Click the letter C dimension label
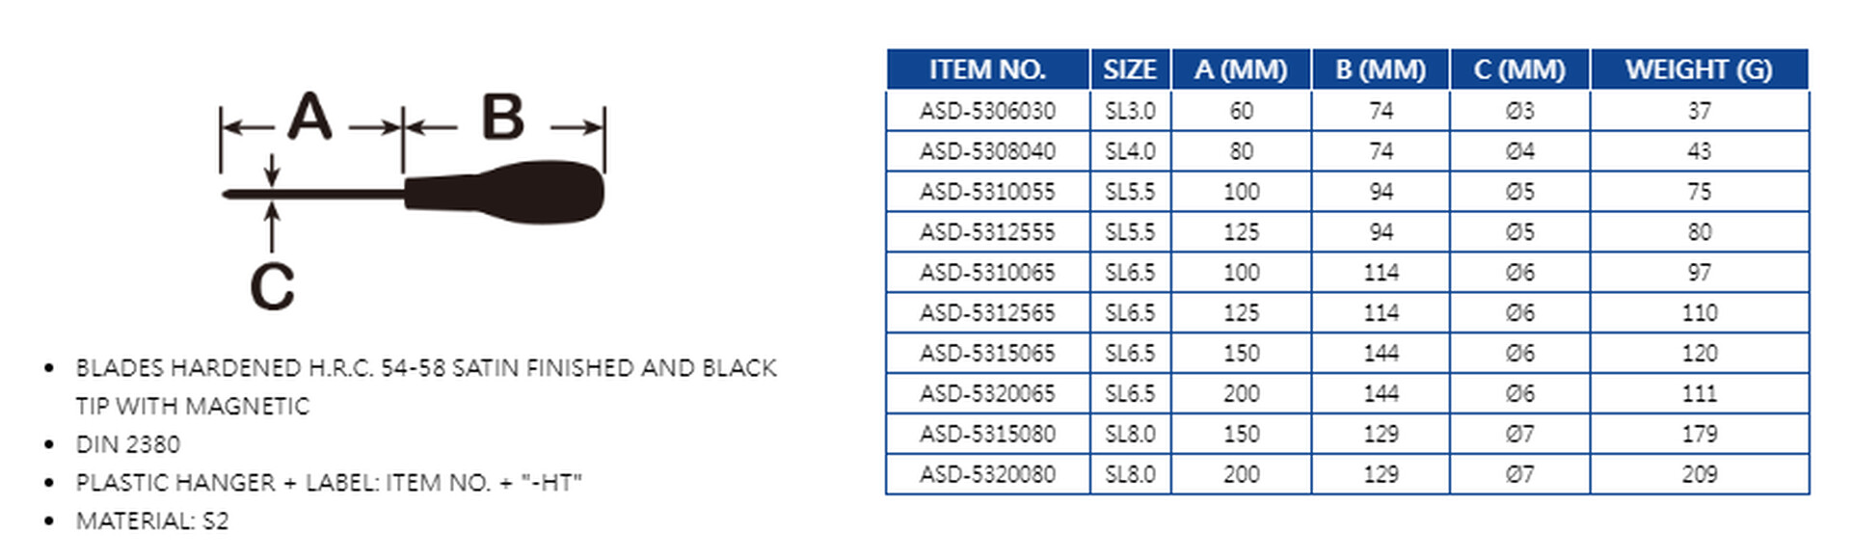 pos(272,286)
